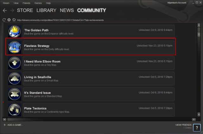
Task: Open the Help menu
Action: click(48, 3)
